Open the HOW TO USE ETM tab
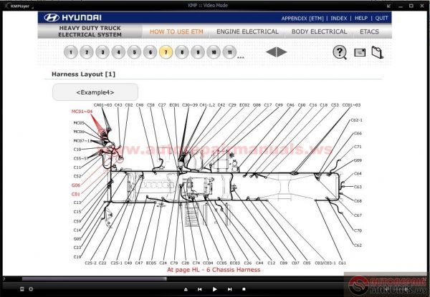 pos(176,31)
